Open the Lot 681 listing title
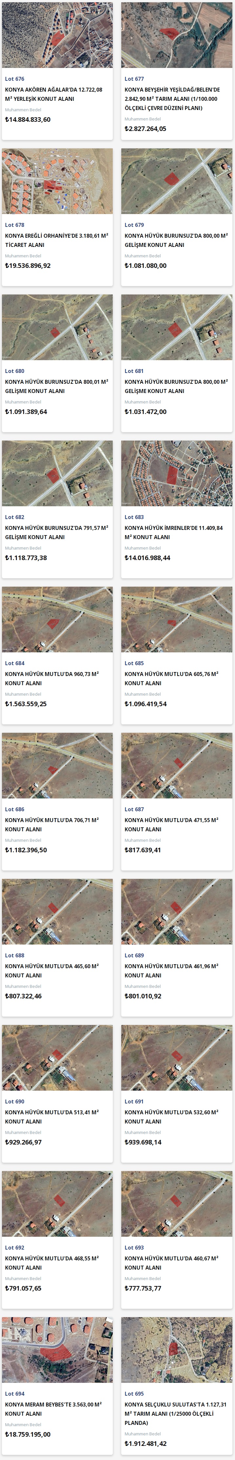 click(x=176, y=386)
